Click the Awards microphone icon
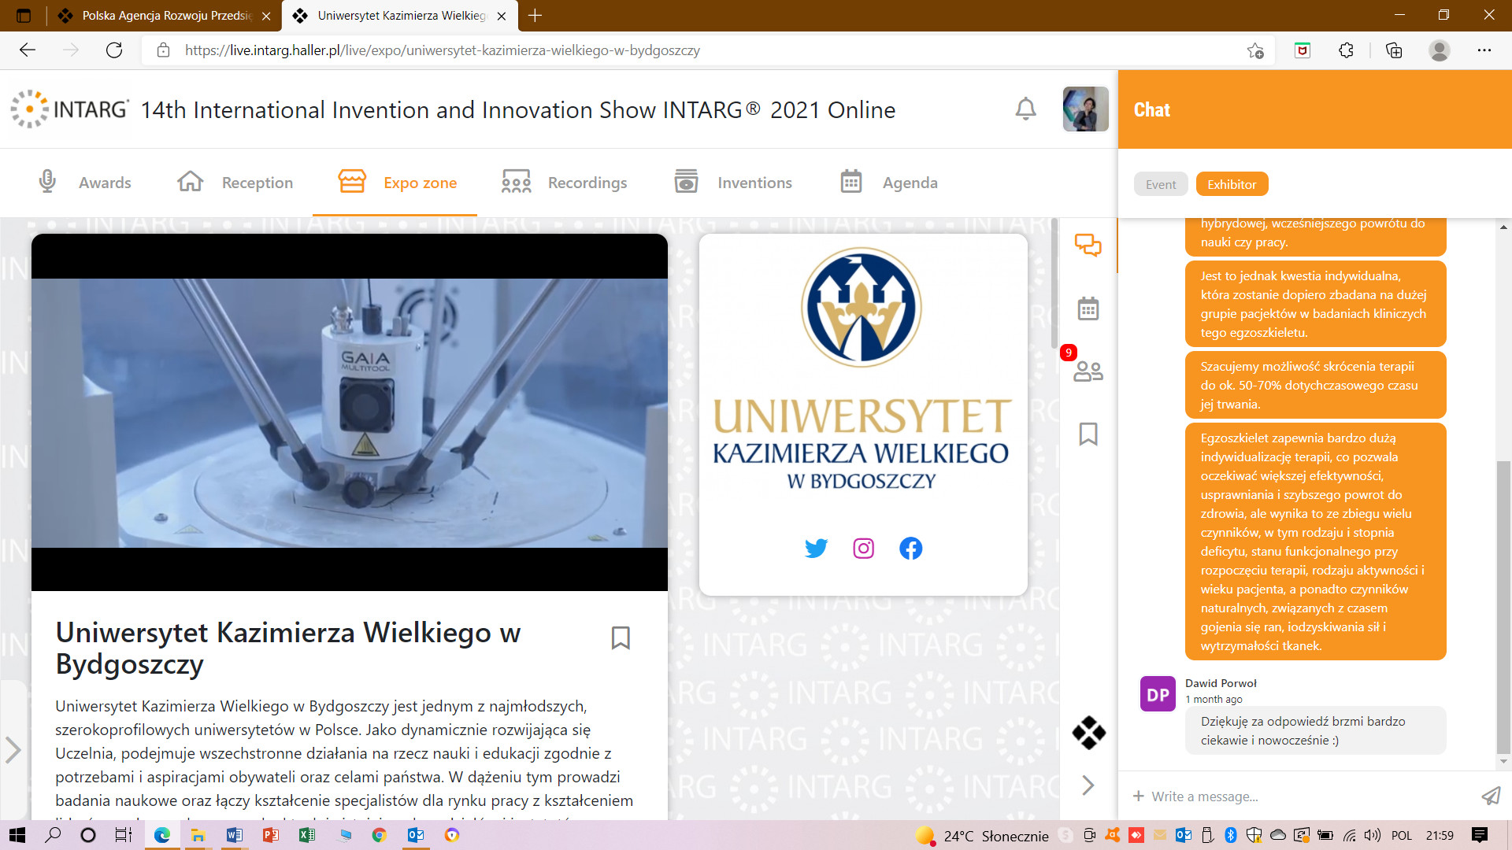The height and width of the screenshot is (850, 1512). pos(47,181)
